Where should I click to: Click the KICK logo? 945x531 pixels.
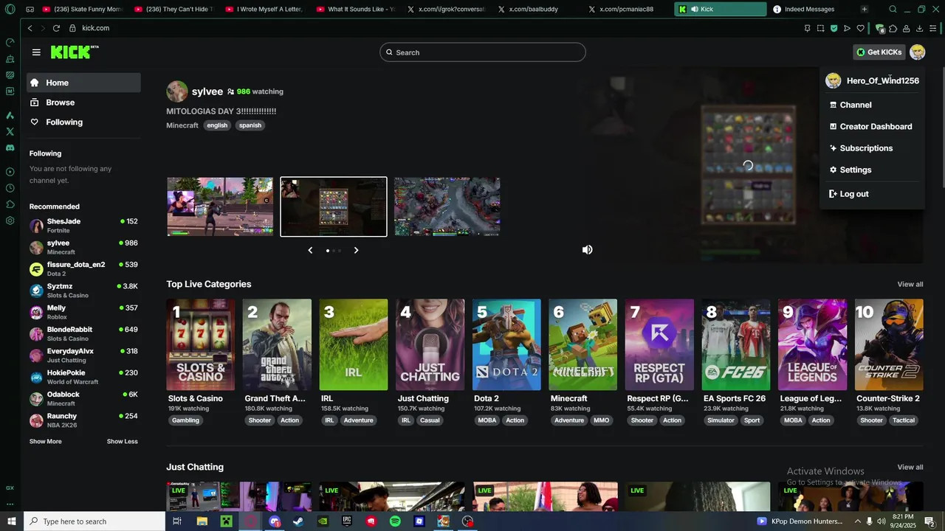[74, 52]
